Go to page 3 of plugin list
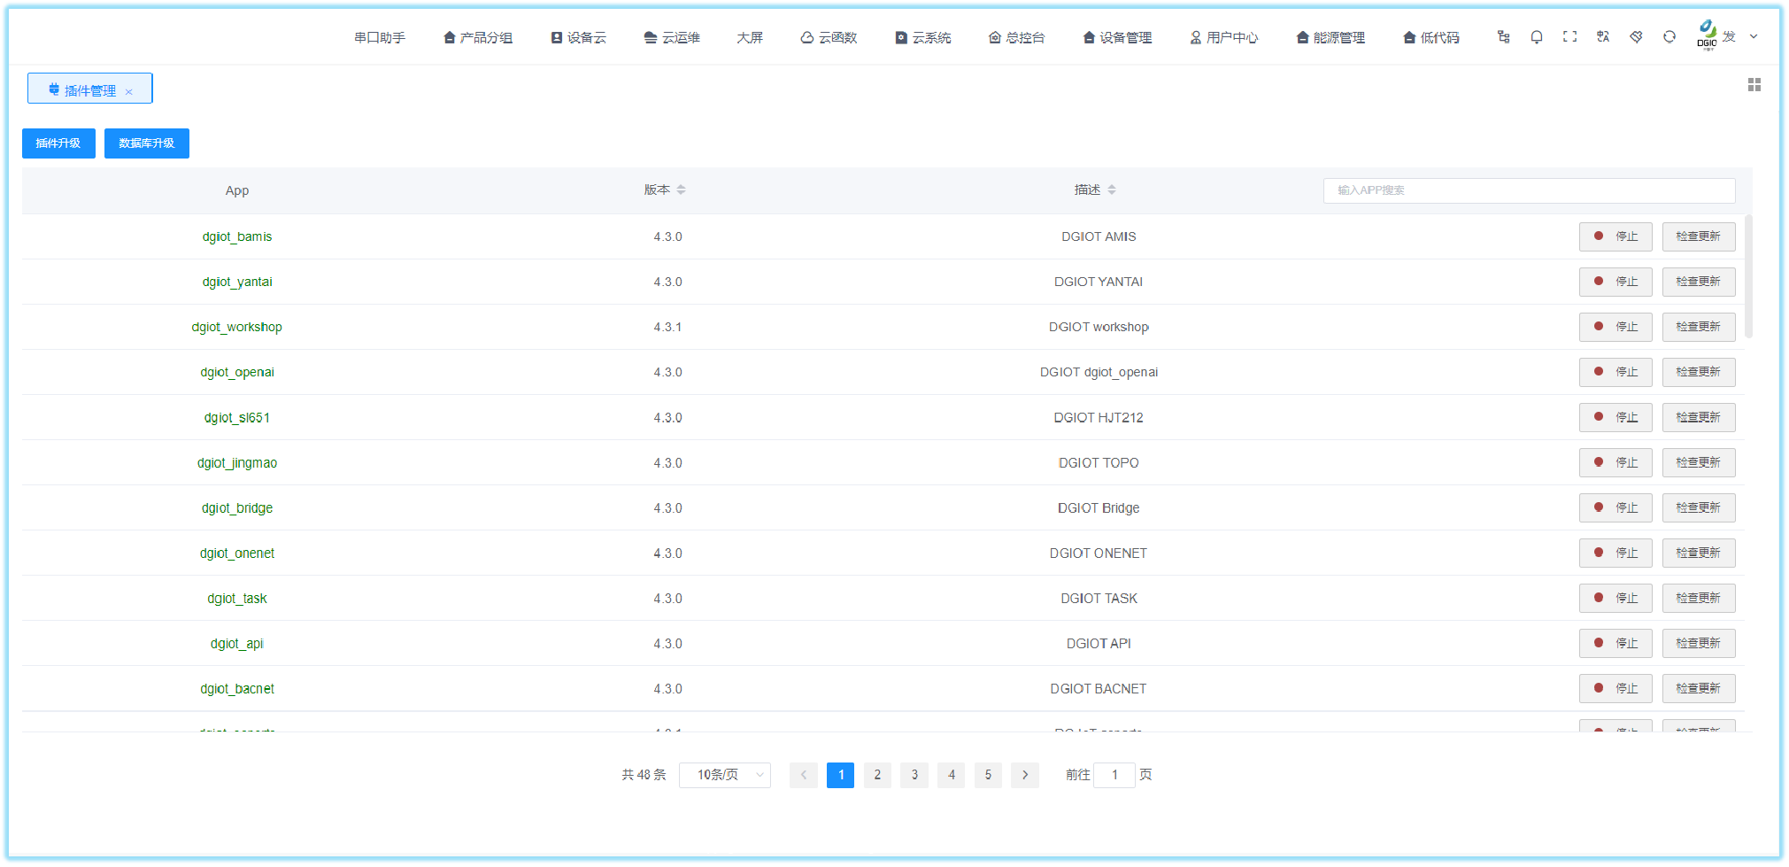 [x=914, y=775]
